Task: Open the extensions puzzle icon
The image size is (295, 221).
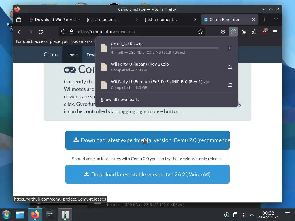Action: click(x=254, y=32)
